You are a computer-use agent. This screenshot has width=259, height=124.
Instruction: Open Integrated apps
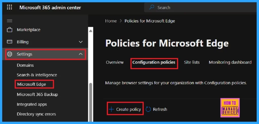32,104
